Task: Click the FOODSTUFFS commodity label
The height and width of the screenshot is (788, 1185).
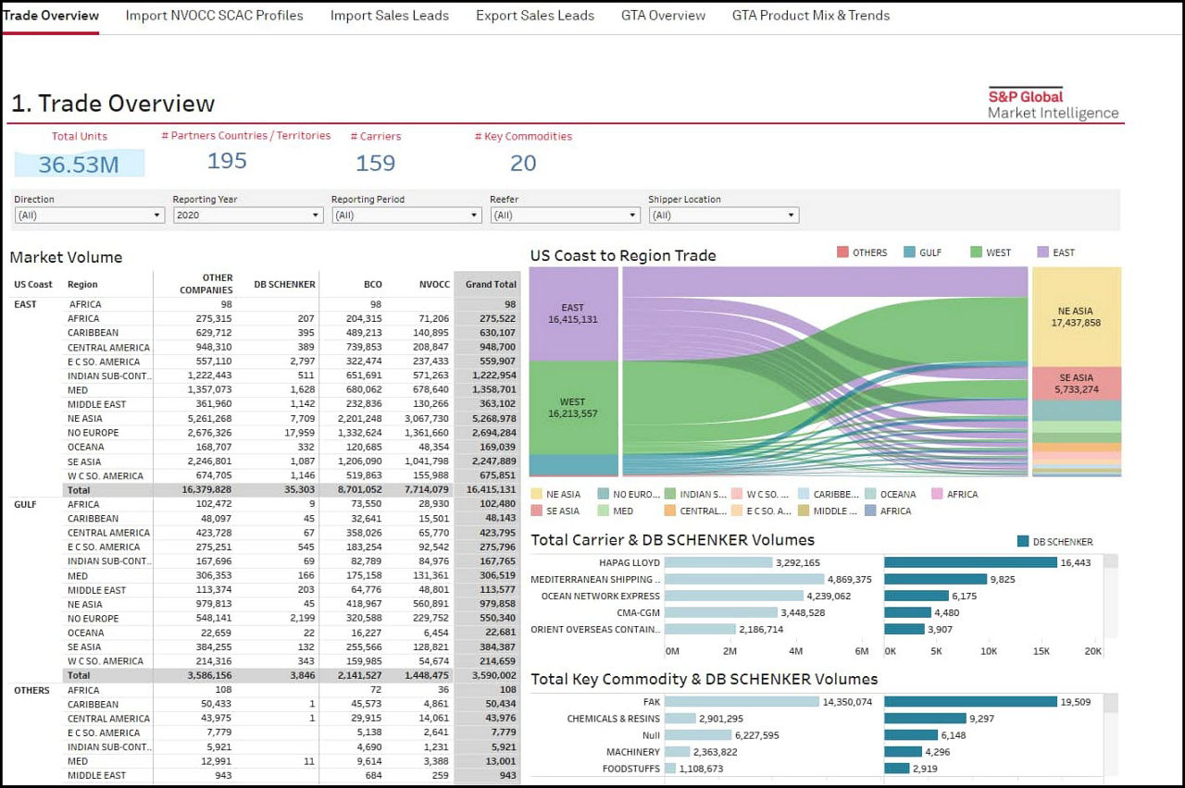Action: tap(630, 769)
